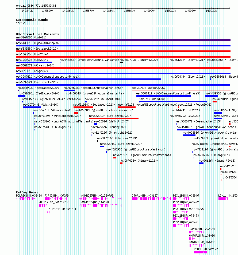Select the purple nsv6107885 variant bar
The height and width of the screenshot is (255, 238).
pyautogui.click(x=123, y=40)
